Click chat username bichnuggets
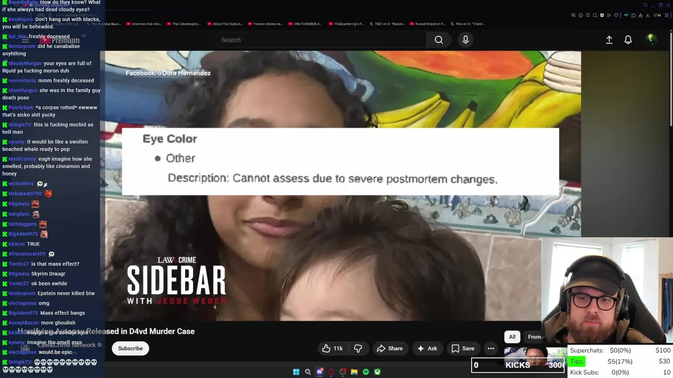 click(x=23, y=224)
